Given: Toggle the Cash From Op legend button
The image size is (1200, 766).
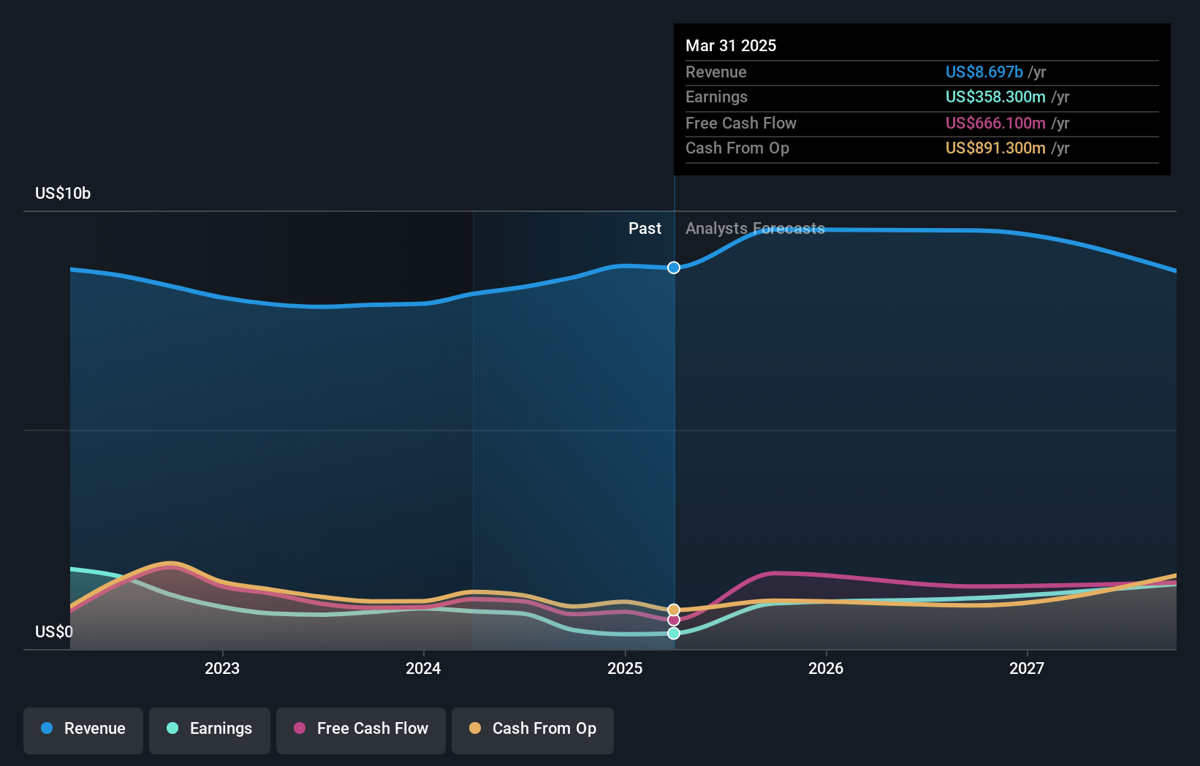Looking at the screenshot, I should click(x=533, y=730).
